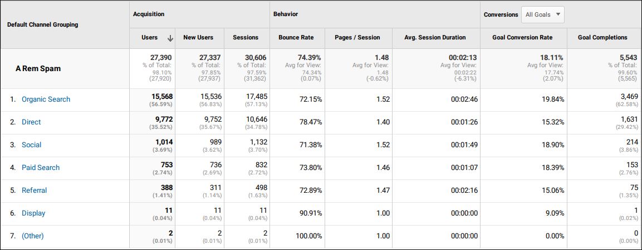The height and width of the screenshot is (250, 642).
Task: Click Direct goal completions 1,631
Action: (x=630, y=119)
